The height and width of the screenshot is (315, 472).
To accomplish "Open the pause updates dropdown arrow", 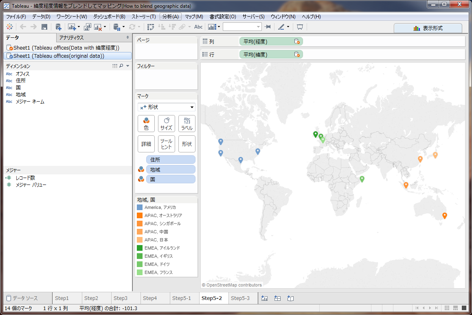I will click(123, 27).
